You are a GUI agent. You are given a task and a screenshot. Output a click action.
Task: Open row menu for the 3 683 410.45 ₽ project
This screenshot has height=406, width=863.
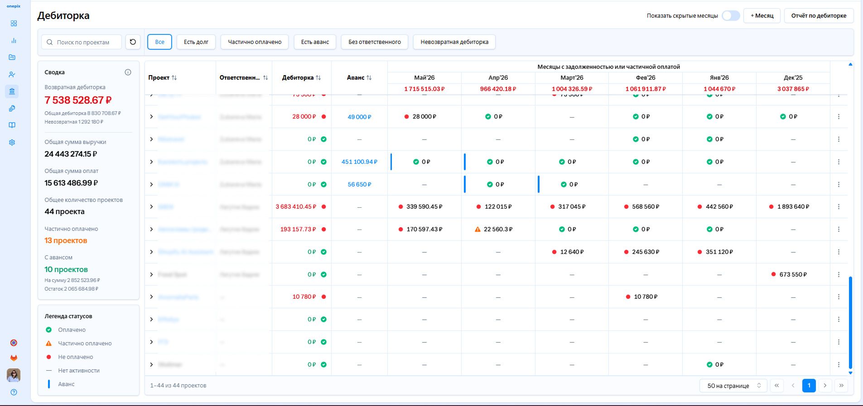click(x=839, y=207)
